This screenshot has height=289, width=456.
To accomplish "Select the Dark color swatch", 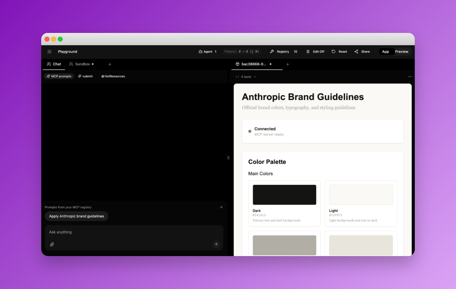I will 284,195.
